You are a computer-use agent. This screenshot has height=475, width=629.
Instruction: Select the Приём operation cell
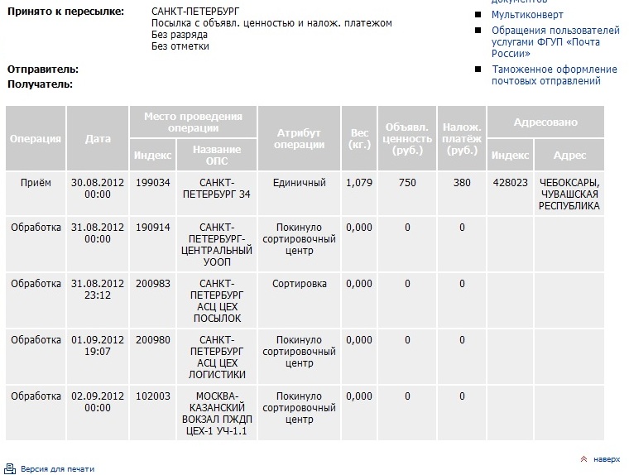point(36,194)
